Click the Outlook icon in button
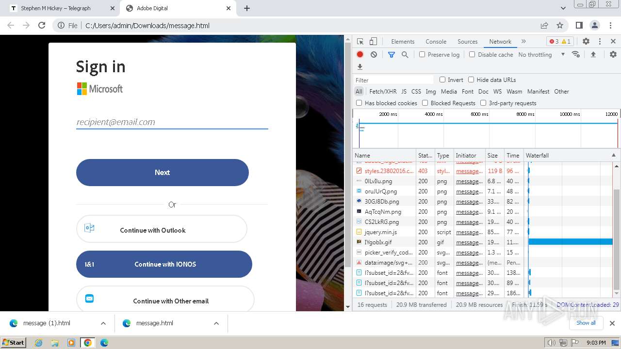The width and height of the screenshot is (621, 349). 89,228
